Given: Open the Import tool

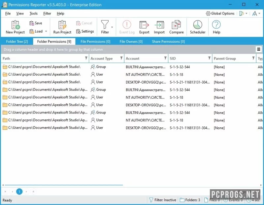Looking at the screenshot, I should 159,27.
